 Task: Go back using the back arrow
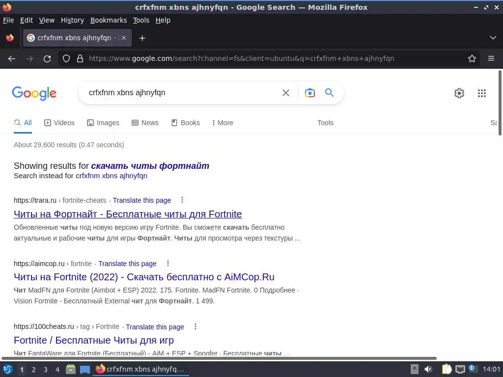pos(12,59)
